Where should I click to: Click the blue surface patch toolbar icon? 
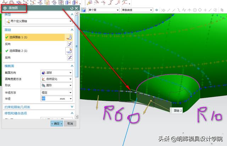(x=19, y=2)
